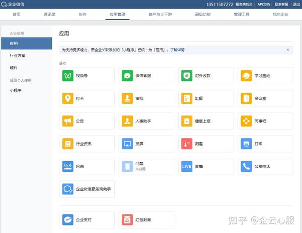Switch to the 通讯录 tab
Image resolution: width=302 pixels, height=233 pixels.
[x=49, y=15]
